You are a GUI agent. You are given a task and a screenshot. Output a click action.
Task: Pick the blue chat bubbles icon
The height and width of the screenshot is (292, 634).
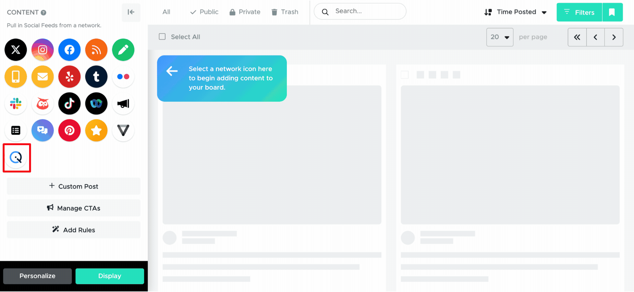42,130
